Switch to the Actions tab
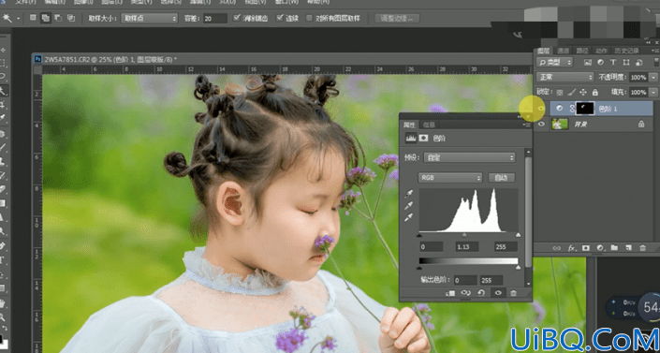 [601, 51]
